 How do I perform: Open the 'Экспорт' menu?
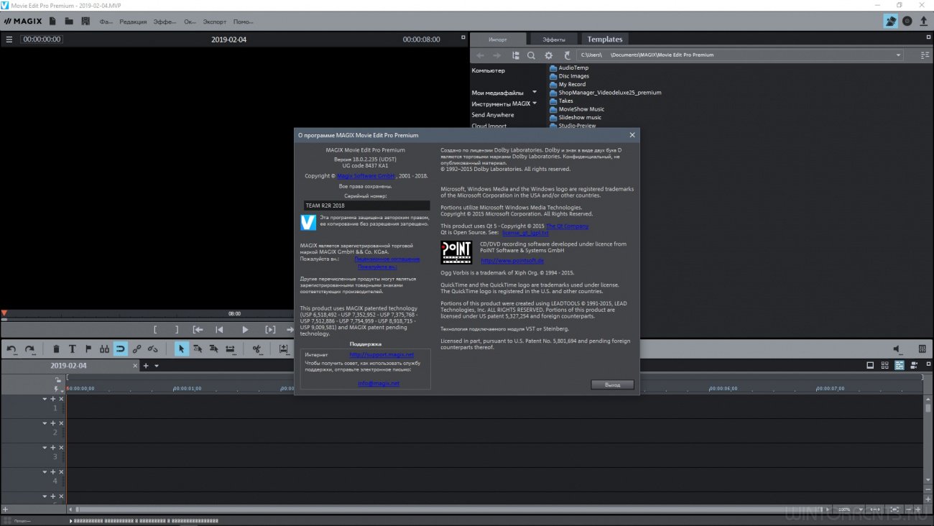(215, 22)
